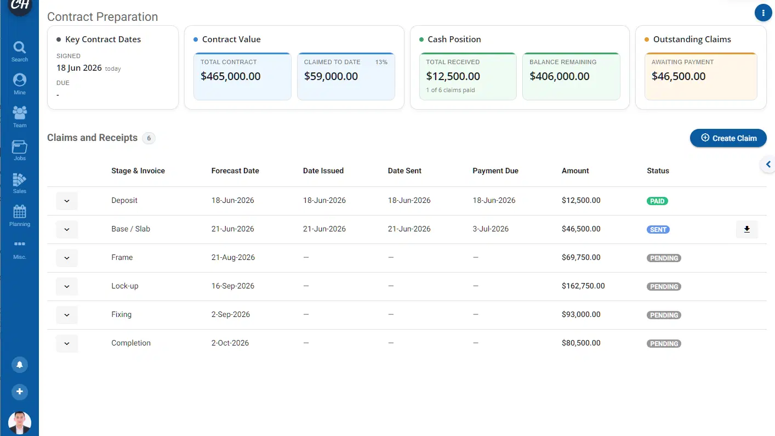This screenshot has height=436, width=775.
Task: Select the Base / Slab stage name
Action: pyautogui.click(x=130, y=229)
